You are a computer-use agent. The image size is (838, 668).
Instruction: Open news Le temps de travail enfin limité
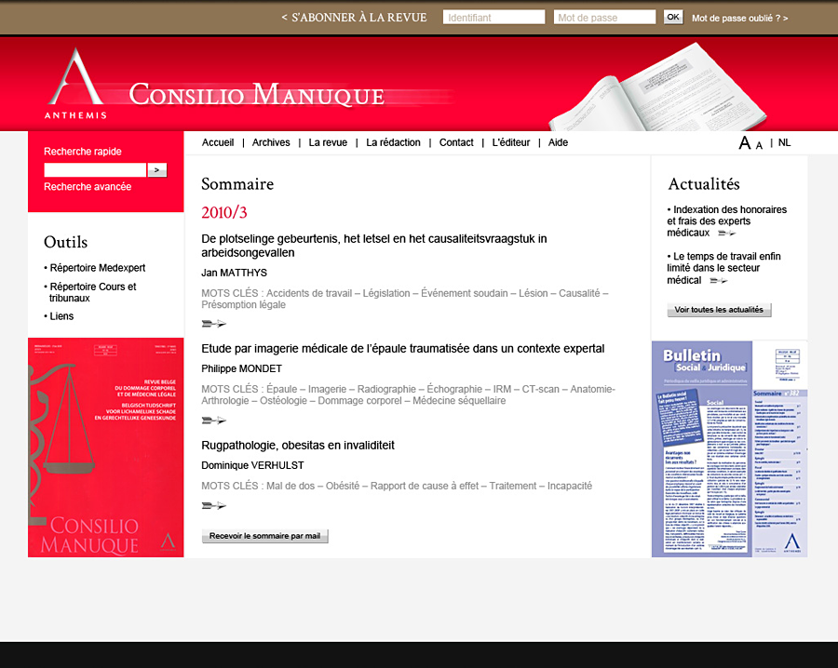[x=723, y=268]
